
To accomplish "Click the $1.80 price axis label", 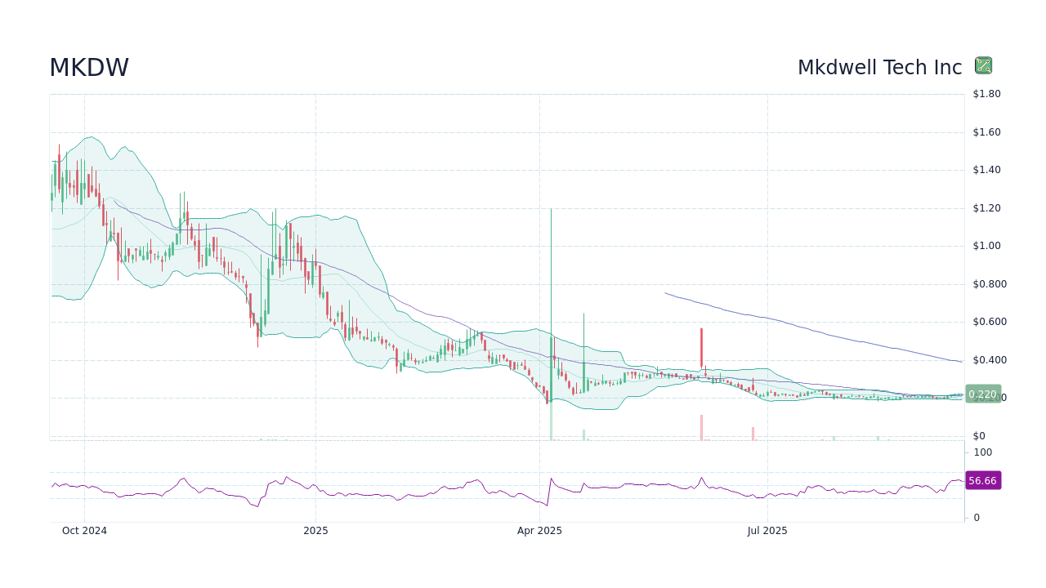I will (985, 93).
